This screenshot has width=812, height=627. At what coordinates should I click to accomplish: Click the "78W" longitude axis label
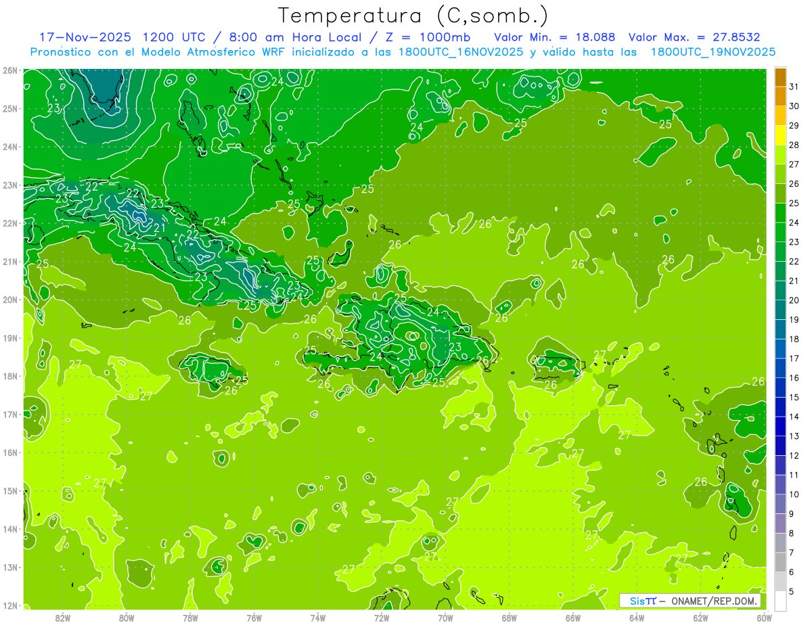(x=190, y=618)
